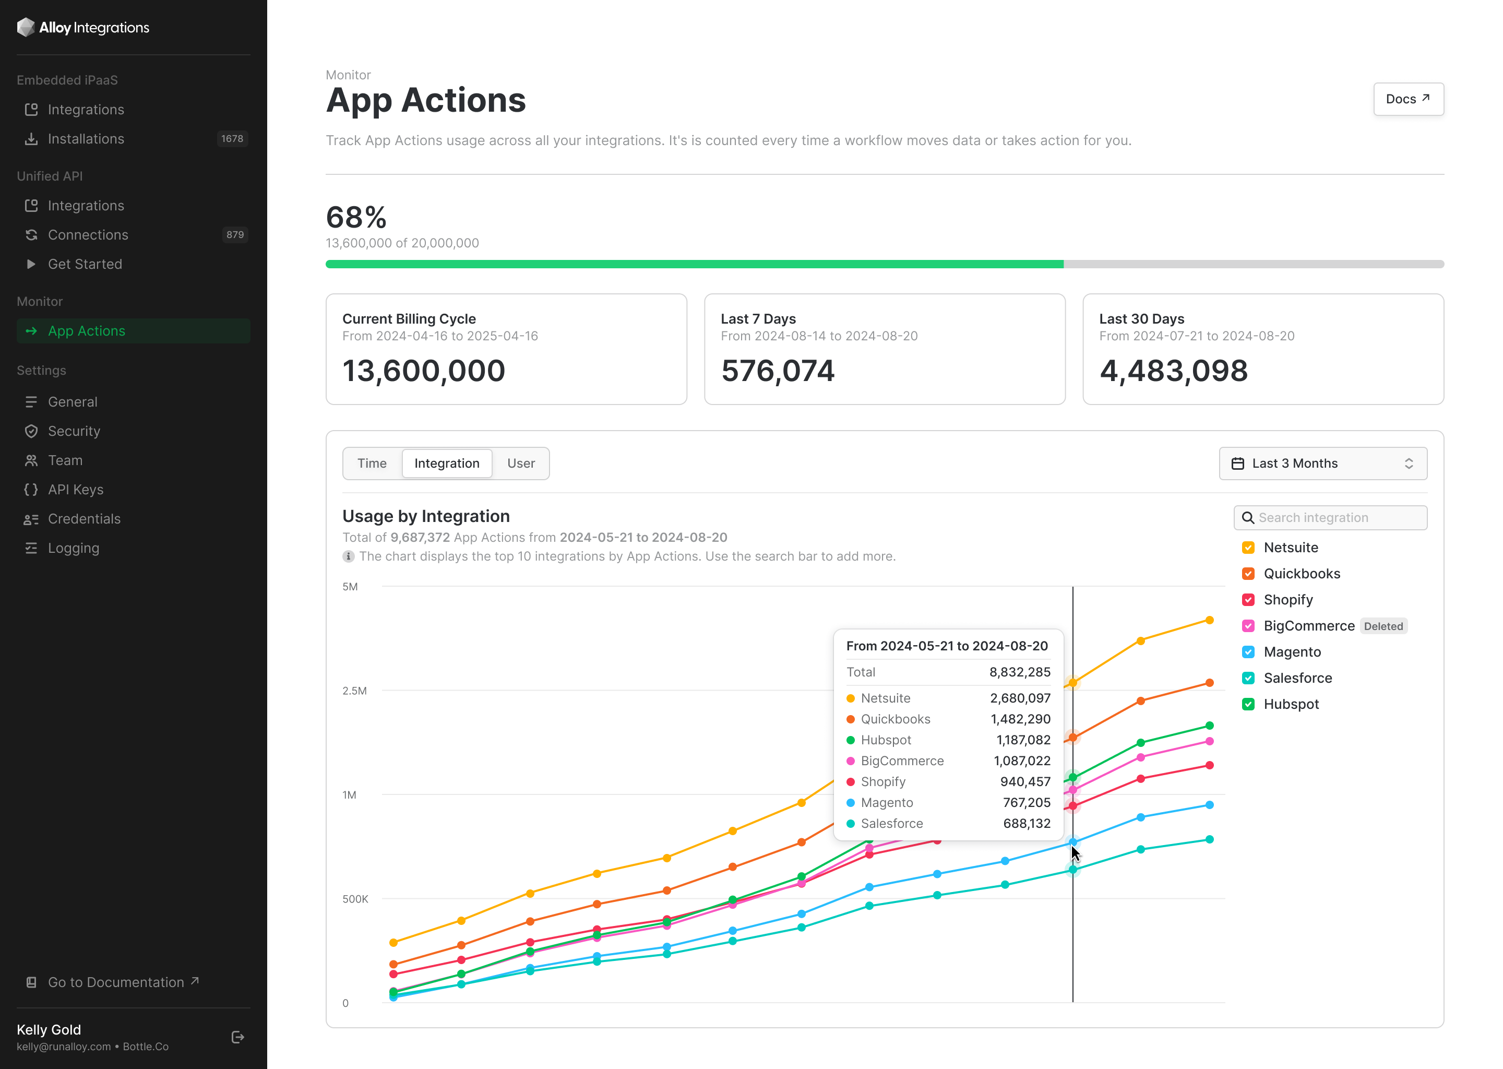Open Go to Documentation link
The height and width of the screenshot is (1069, 1503).
tap(116, 982)
